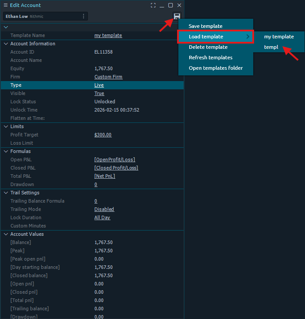Click the fullscreen brackets icon in title bar

click(x=153, y=5)
